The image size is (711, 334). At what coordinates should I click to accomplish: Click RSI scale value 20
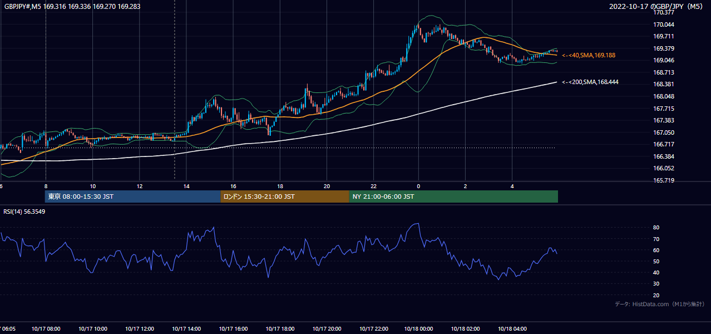(x=656, y=295)
